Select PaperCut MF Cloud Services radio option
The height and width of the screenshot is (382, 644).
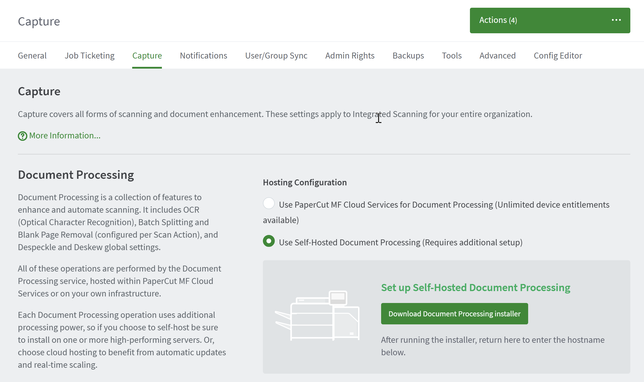pyautogui.click(x=269, y=203)
